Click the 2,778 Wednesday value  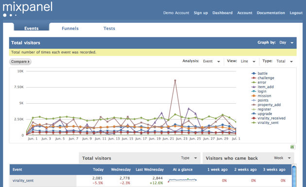tap(125, 178)
